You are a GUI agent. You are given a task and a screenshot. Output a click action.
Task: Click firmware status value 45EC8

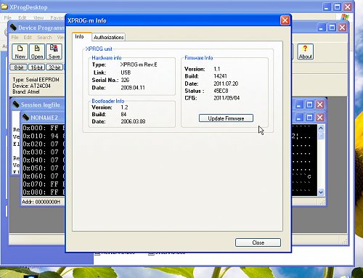tap(221, 91)
